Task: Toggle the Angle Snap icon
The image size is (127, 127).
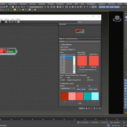Action: point(19,7)
